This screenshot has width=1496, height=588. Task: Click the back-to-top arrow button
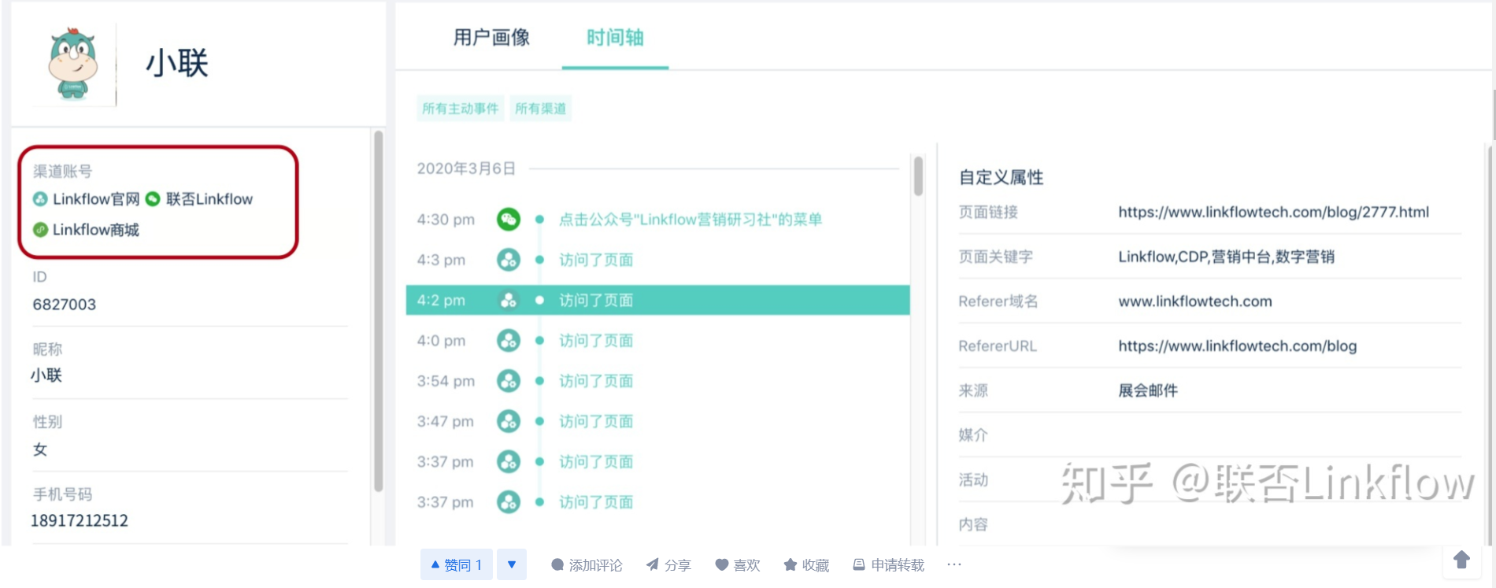click(1462, 560)
